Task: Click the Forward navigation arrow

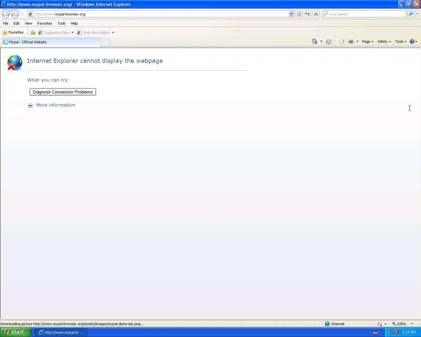Action: pos(15,14)
